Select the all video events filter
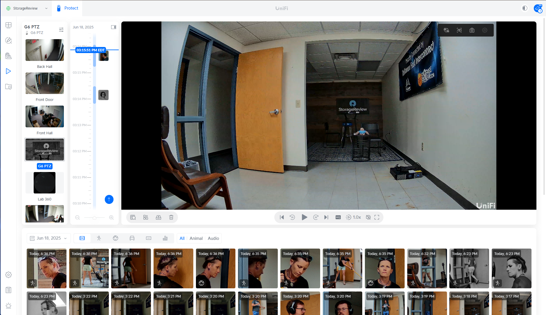 [x=82, y=238]
